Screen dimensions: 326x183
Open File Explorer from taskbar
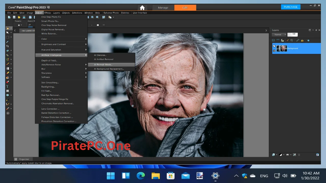[x=156, y=176]
